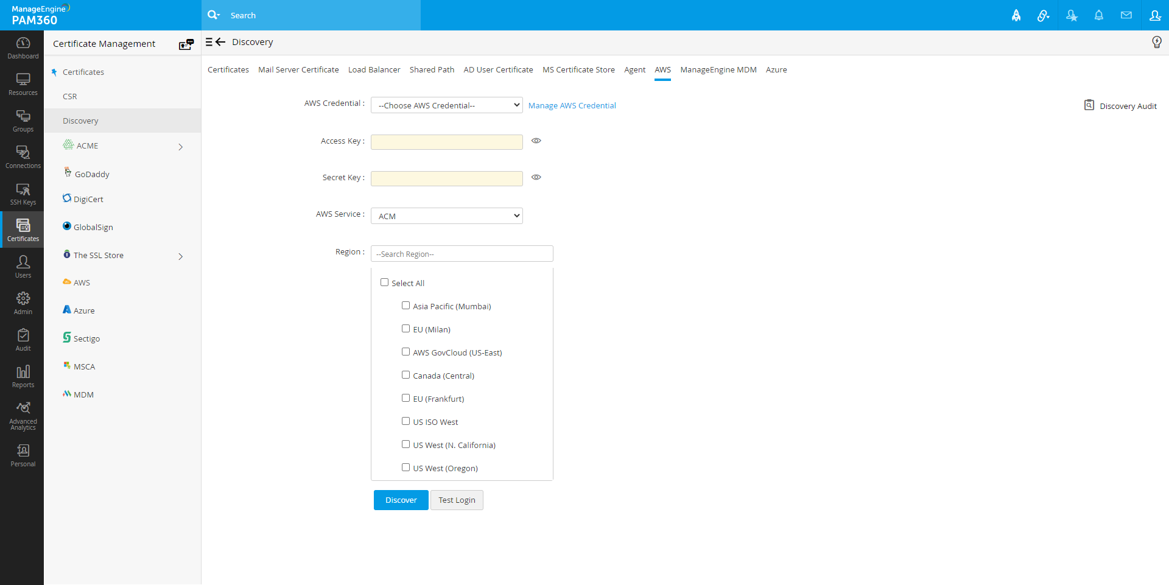Go to Groups in the sidebar
Screen dimensions: 1169x585
click(23, 121)
